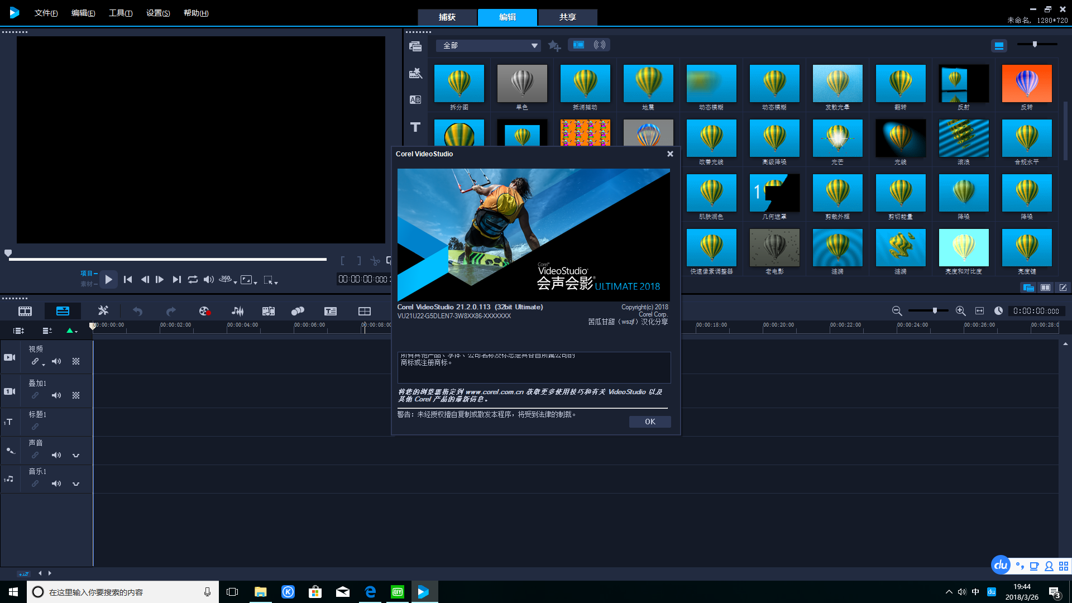The height and width of the screenshot is (603, 1072).
Task: Expand 360 video options arrow
Action: pyautogui.click(x=235, y=283)
